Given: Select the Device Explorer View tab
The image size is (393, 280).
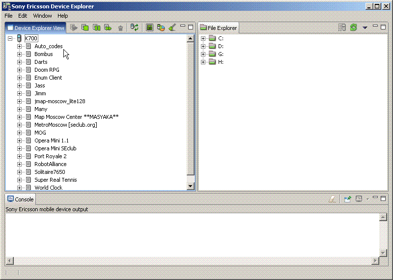Looking at the screenshot, I should pyautogui.click(x=36, y=28).
